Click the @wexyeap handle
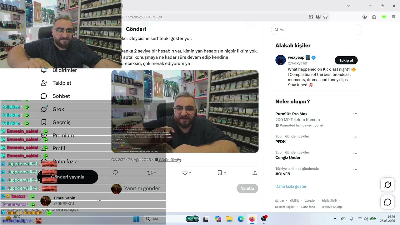This screenshot has width=400, height=225. coord(297,63)
